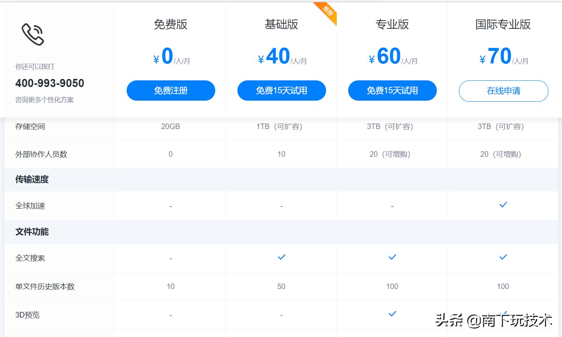The height and width of the screenshot is (337, 562).
Task: Start a 免费15天试用 for 基础版
Action: [x=281, y=90]
